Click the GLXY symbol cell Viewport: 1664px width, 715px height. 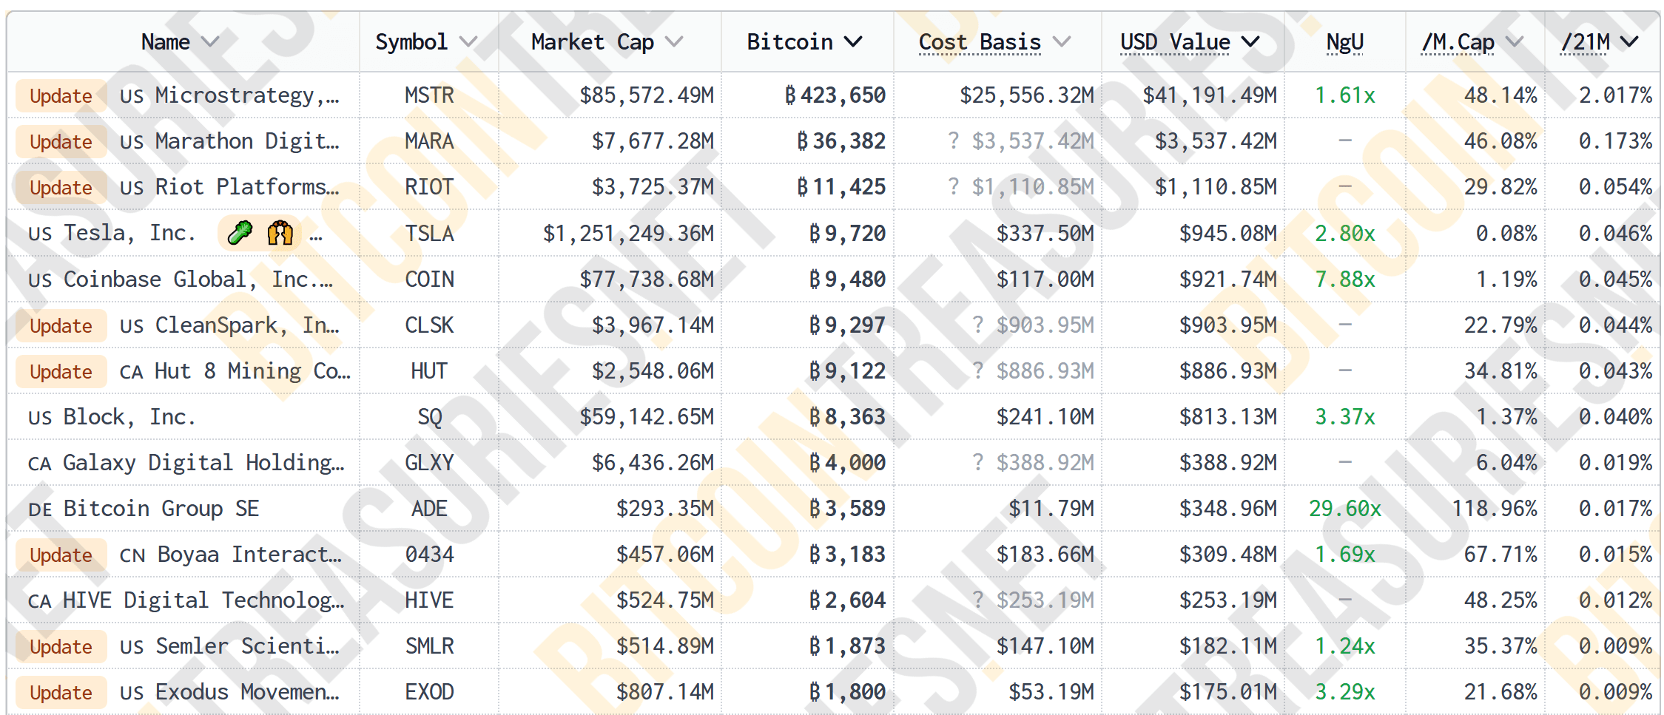429,463
